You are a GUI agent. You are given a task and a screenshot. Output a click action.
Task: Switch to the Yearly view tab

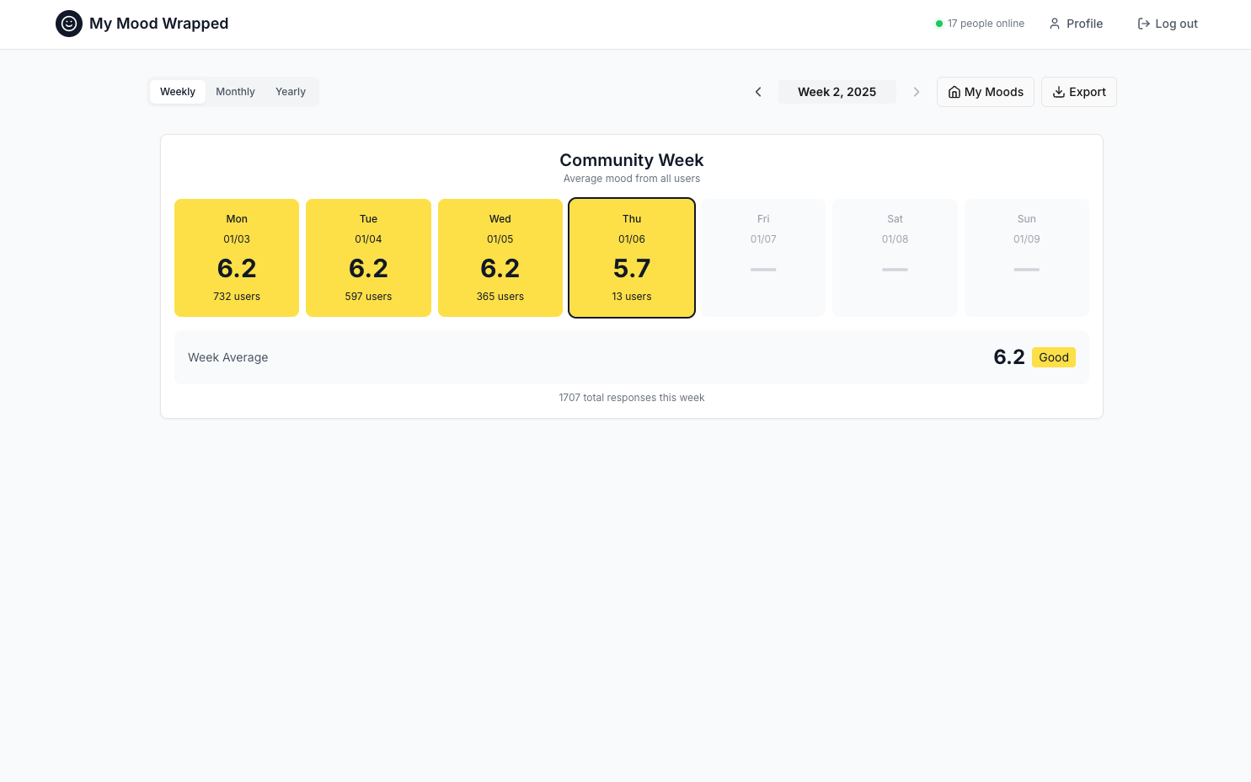tap(290, 91)
